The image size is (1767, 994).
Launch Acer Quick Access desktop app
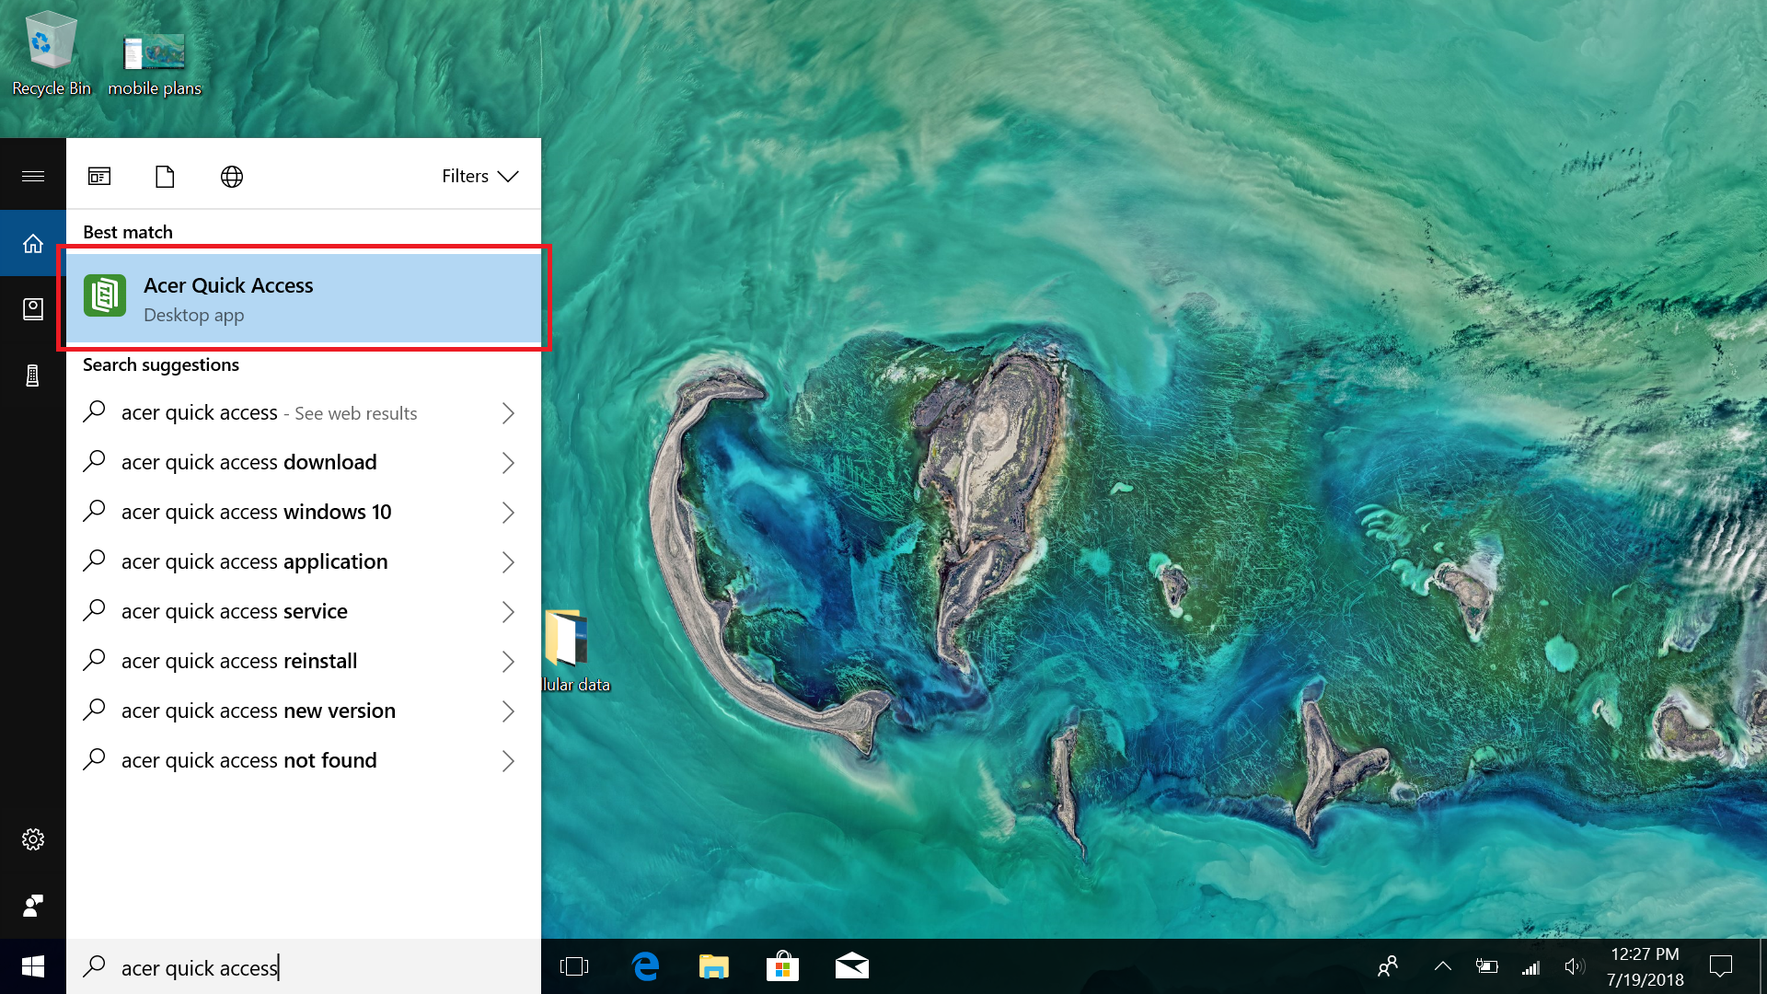tap(304, 298)
